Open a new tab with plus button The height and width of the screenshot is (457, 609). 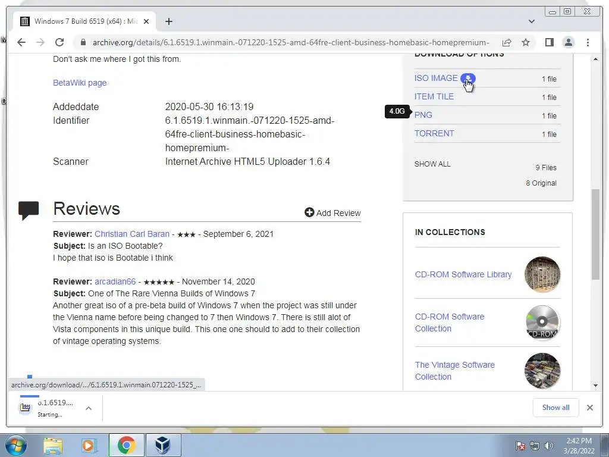coord(168,21)
